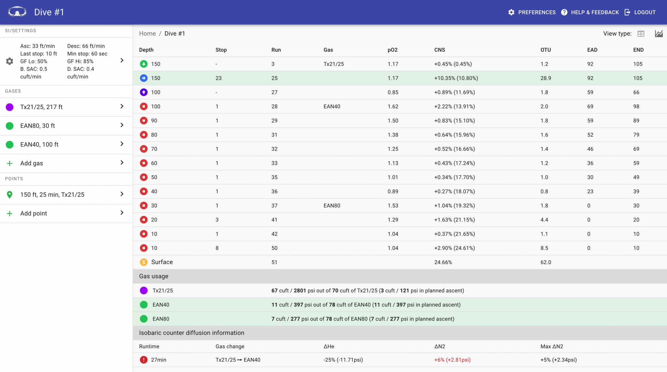667x372 pixels.
Task: Click the green EAN80 color dot
Action: [9, 126]
